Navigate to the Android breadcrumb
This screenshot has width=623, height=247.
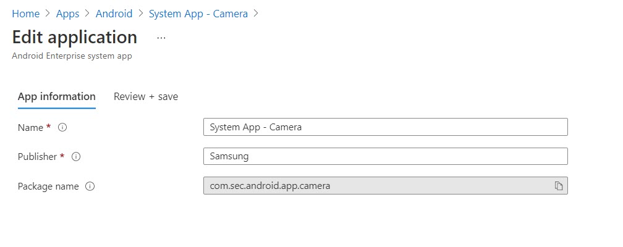click(x=114, y=14)
